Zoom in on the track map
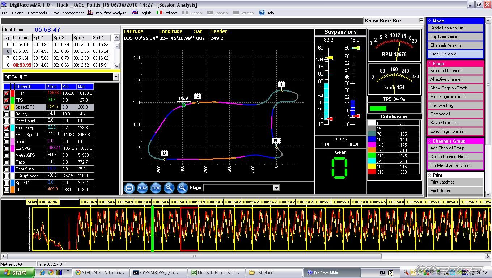The width and height of the screenshot is (492, 278). click(x=169, y=188)
